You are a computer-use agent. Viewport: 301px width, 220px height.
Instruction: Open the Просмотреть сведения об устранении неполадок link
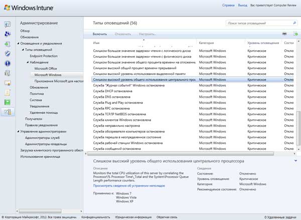pos(128,185)
